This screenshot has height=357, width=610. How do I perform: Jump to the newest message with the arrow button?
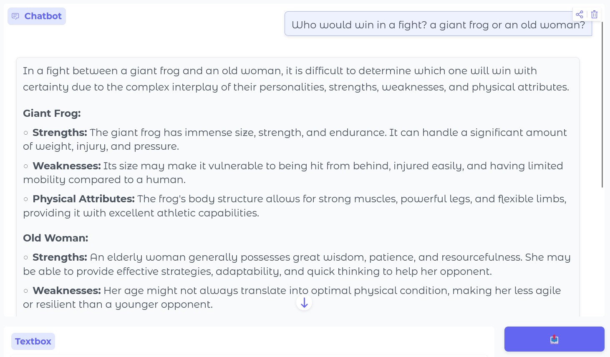[304, 302]
